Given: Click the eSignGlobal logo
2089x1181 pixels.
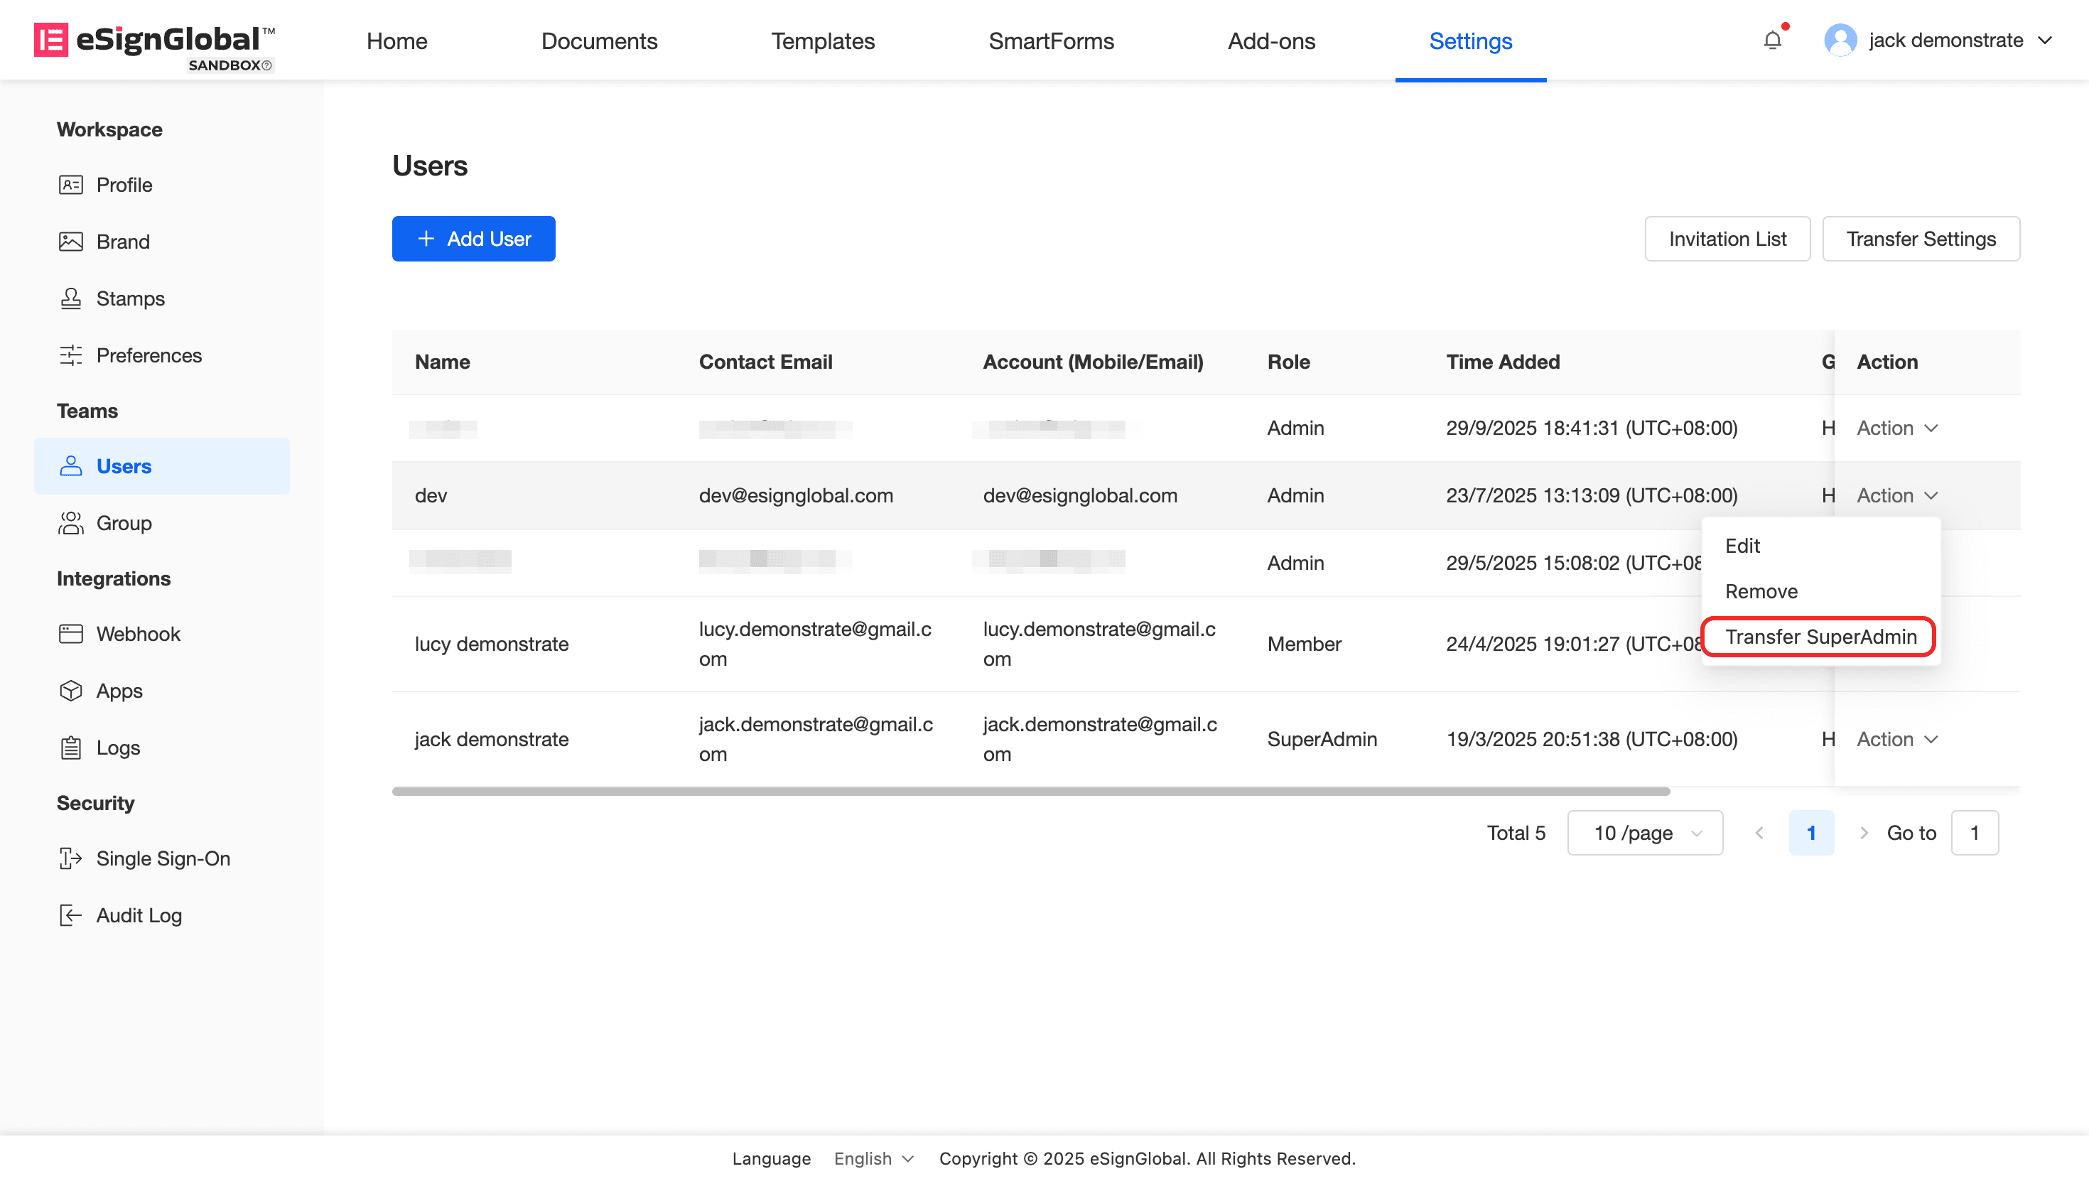Looking at the screenshot, I should [154, 42].
